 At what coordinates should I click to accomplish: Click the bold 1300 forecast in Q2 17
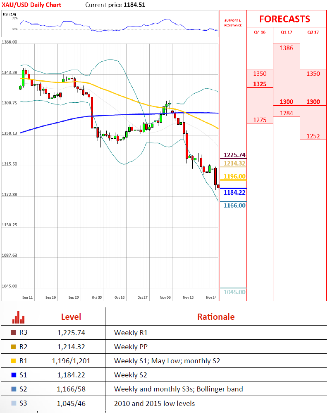click(x=313, y=102)
